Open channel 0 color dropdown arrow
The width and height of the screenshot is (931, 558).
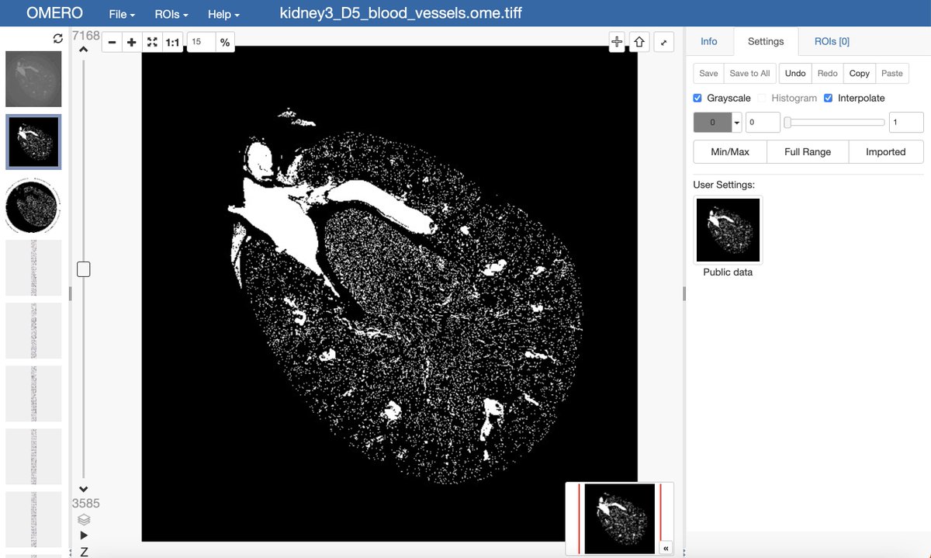pyautogui.click(x=737, y=123)
